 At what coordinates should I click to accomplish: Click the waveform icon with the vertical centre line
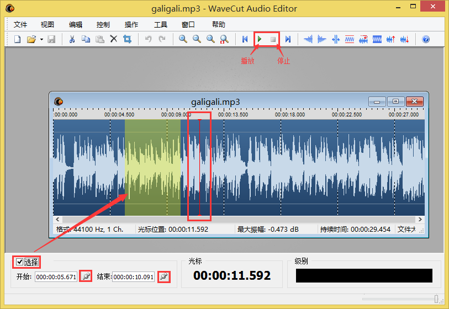pyautogui.click(x=336, y=39)
